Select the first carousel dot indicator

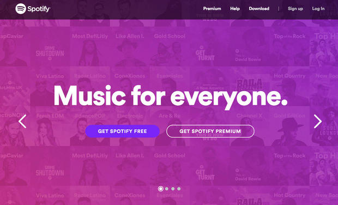coord(161,189)
